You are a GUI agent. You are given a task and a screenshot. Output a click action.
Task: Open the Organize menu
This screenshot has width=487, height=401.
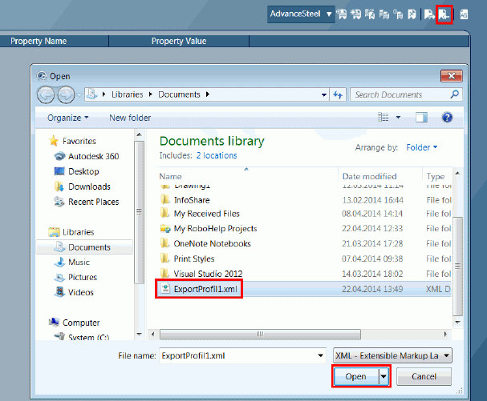(x=67, y=118)
